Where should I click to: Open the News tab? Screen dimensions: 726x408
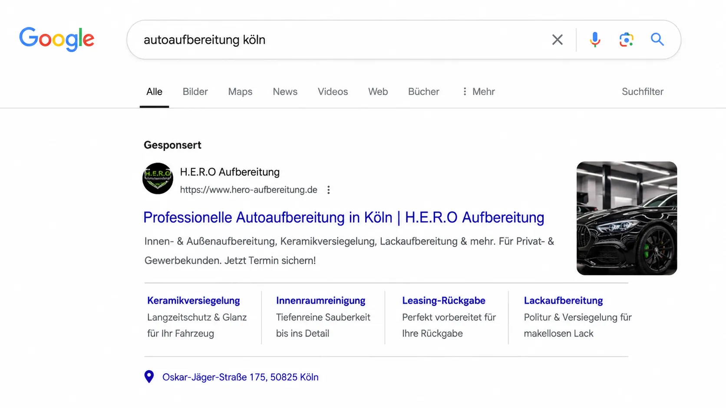pos(285,91)
